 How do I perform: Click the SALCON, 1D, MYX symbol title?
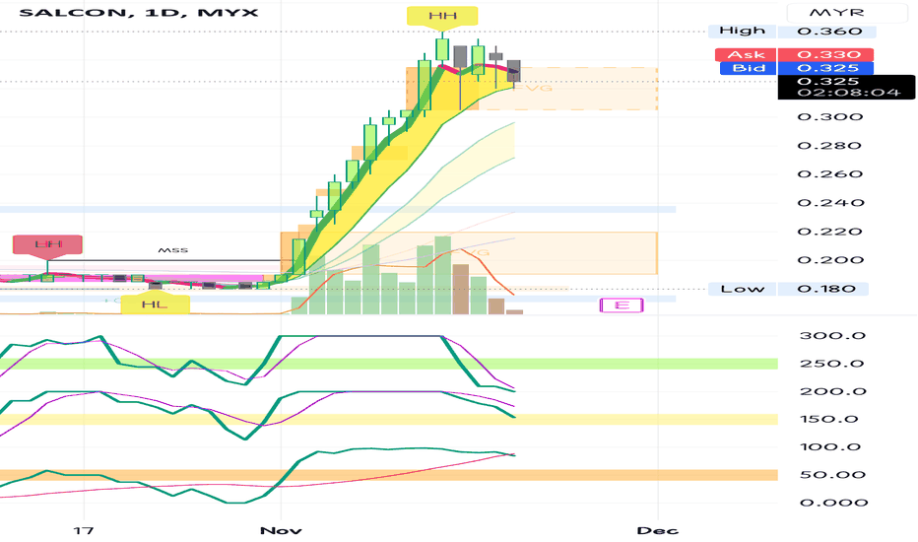(138, 12)
